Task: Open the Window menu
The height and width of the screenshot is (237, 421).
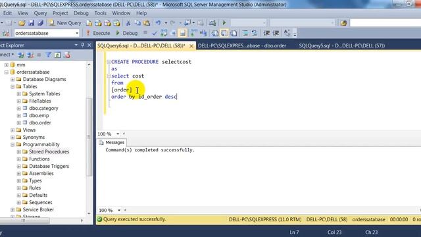Action: (x=121, y=13)
